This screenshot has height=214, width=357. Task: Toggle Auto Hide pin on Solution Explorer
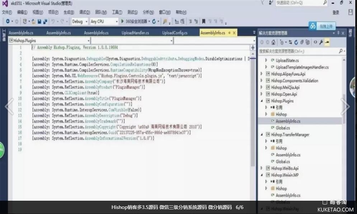pyautogui.click(x=338, y=33)
